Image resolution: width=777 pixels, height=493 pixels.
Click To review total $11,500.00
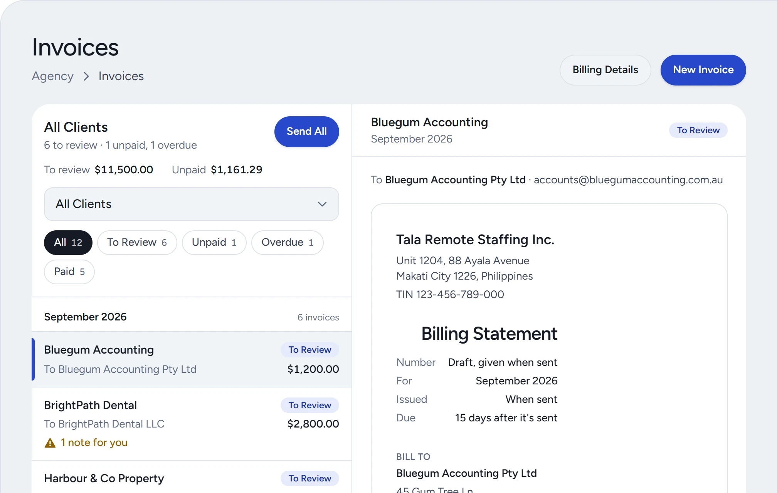(124, 170)
